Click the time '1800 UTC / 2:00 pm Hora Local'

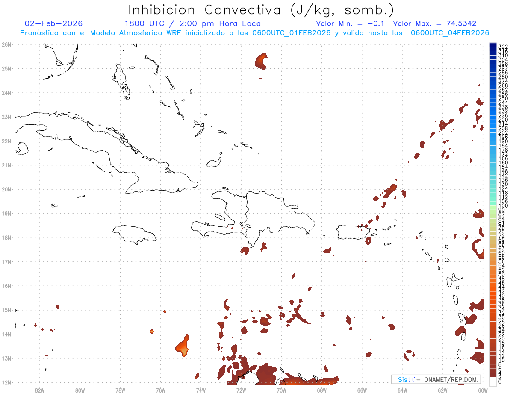click(x=194, y=23)
